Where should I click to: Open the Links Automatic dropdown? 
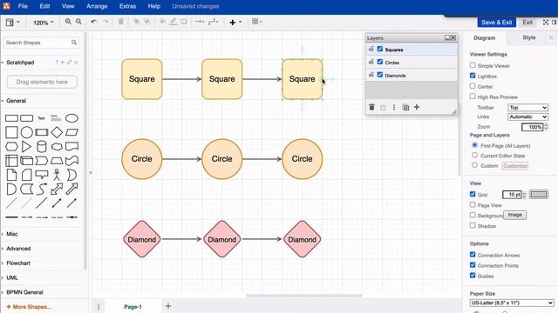527,117
